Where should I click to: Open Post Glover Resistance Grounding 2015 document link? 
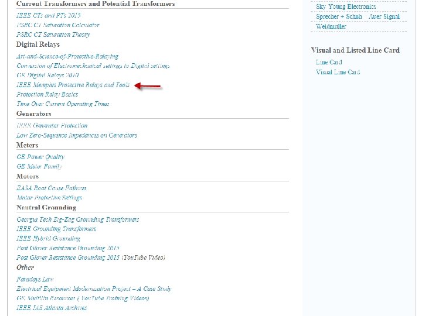pyautogui.click(x=68, y=248)
